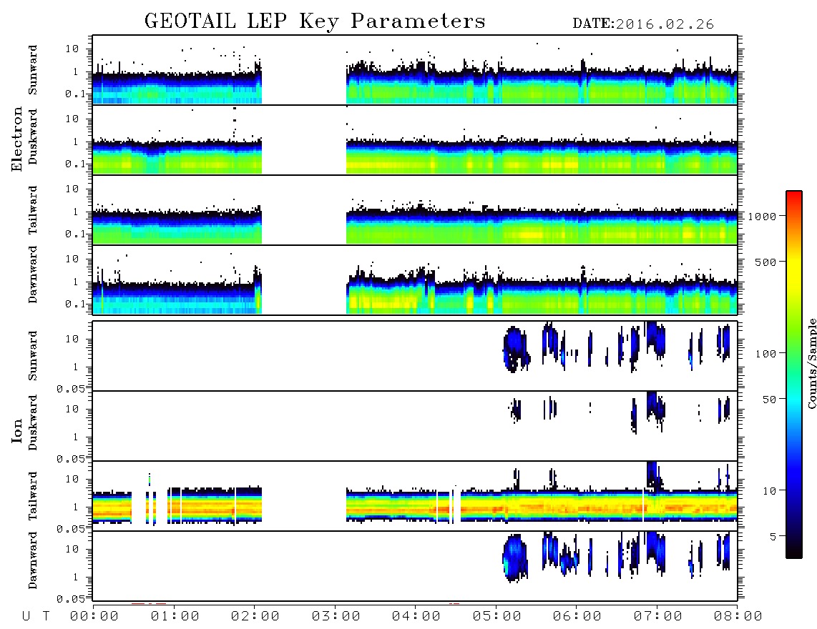817x629 pixels.
Task: Click the Ion Tailward spectrogram panel
Action: click(415, 496)
